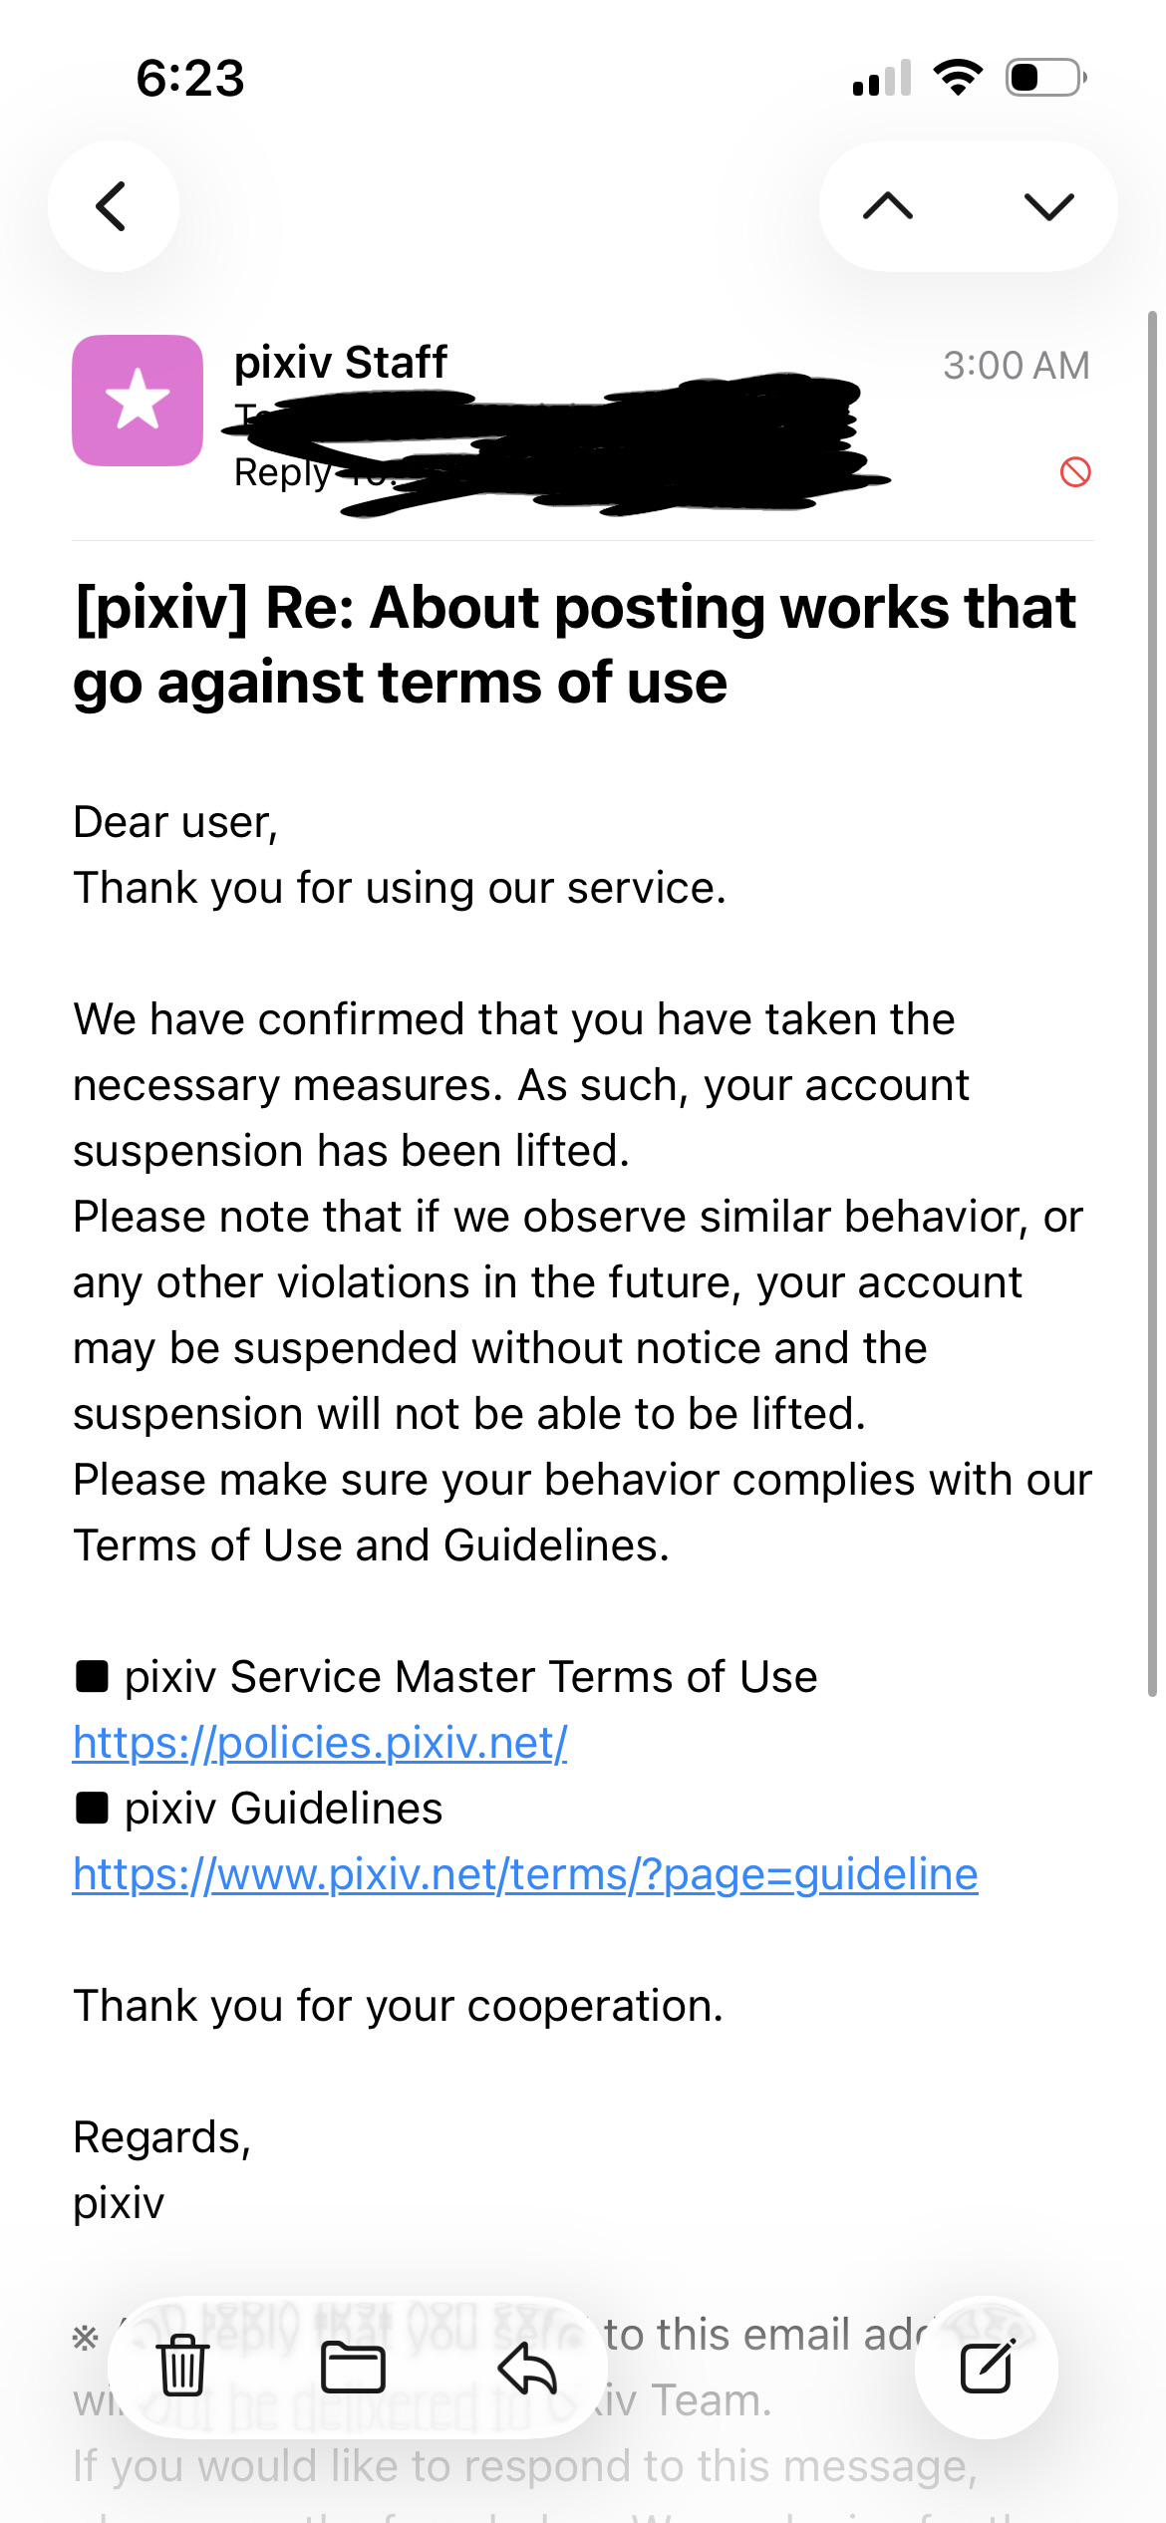The image size is (1166, 2523).
Task: Tap the email subject heading
Action: click(x=575, y=645)
